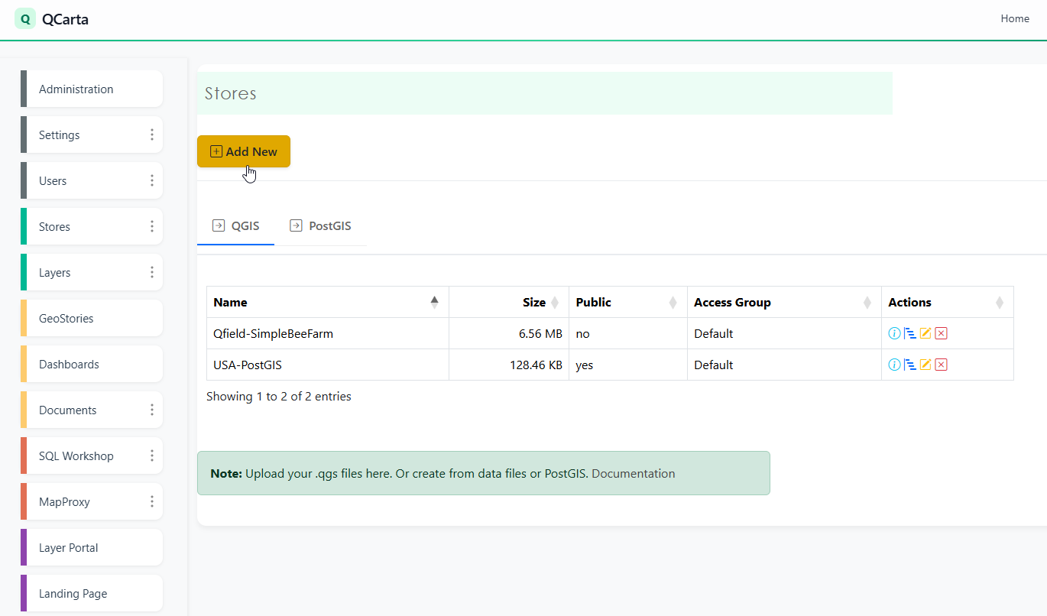
Task: Go to Home in top navigation
Action: pyautogui.click(x=1015, y=18)
